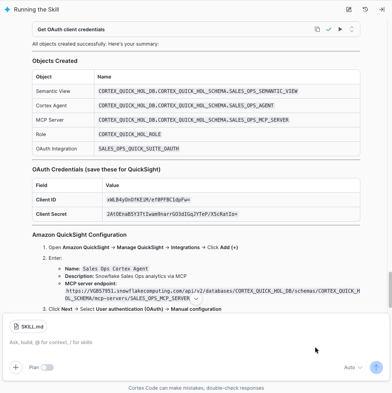The image size is (392, 393).
Task: Jump to latest with the down-chevron button
Action: (196, 299)
